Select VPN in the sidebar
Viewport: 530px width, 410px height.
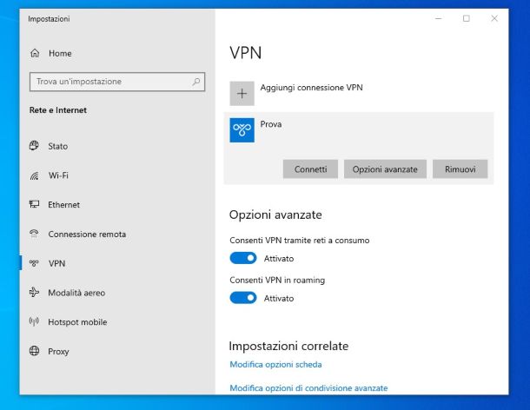pyautogui.click(x=56, y=263)
